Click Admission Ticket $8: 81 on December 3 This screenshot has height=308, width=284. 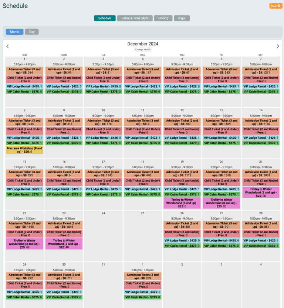[x=103, y=71]
